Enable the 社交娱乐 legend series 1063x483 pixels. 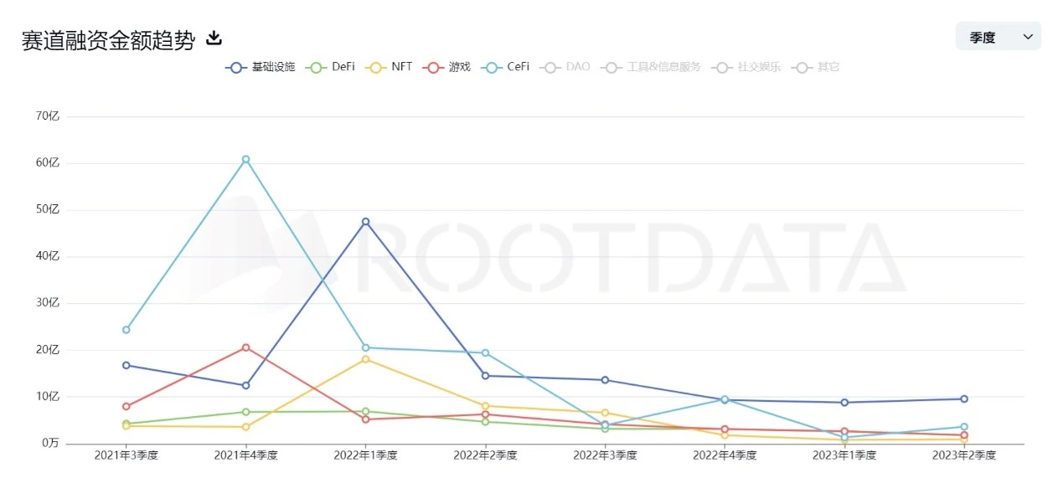click(747, 67)
